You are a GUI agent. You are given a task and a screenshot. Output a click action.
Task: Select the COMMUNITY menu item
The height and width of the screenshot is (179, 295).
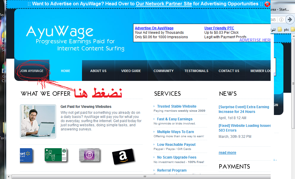[163, 71]
